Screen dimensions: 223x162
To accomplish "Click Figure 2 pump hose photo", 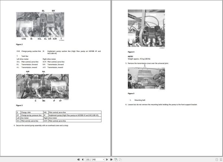I will pos(40,25).
